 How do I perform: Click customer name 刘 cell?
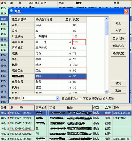[41, 134]
